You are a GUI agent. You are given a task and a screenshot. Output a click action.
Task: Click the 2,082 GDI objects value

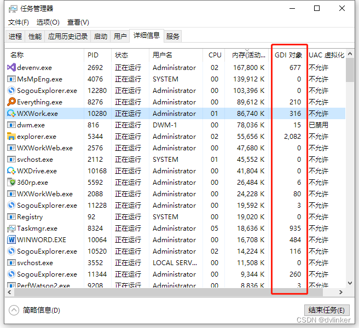pyautogui.click(x=292, y=137)
